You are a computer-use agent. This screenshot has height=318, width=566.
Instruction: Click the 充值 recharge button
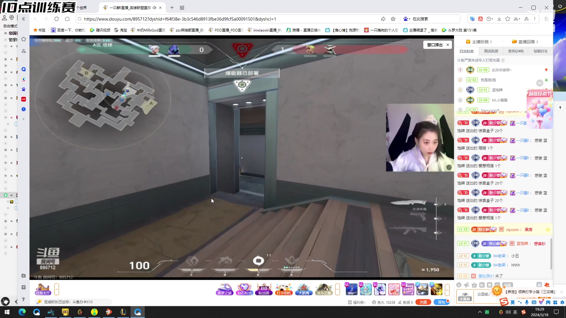[x=423, y=302]
